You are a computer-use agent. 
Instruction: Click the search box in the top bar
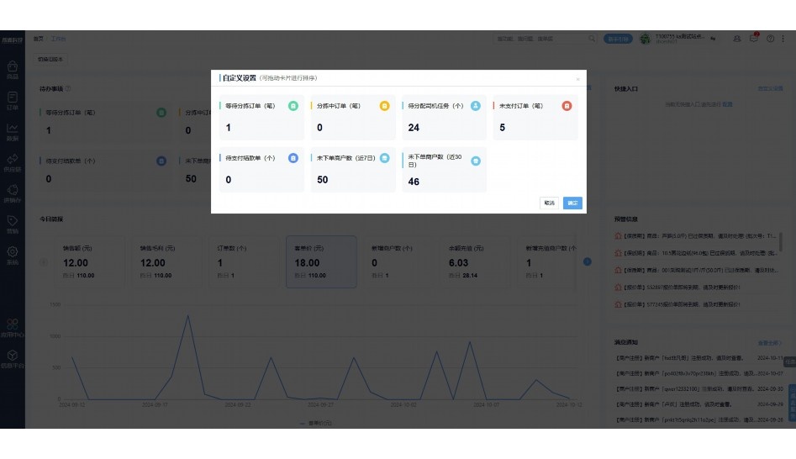tap(542, 39)
